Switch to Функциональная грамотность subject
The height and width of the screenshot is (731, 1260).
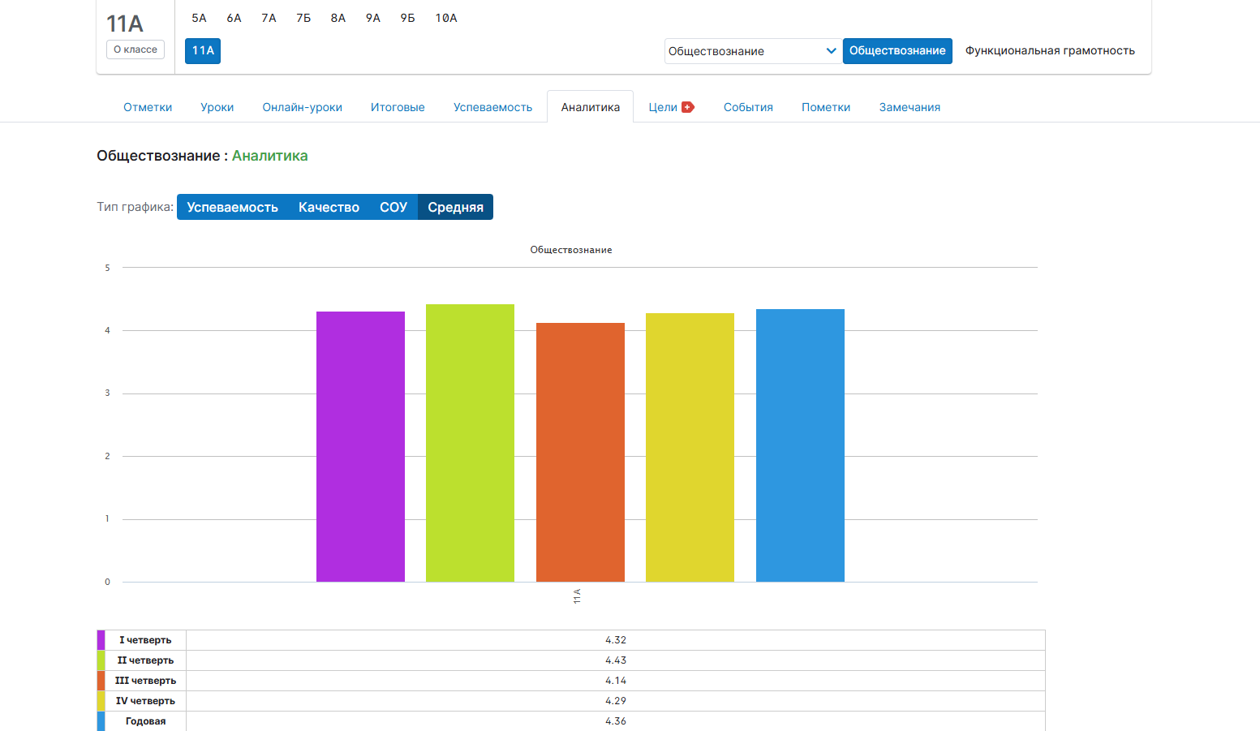(x=1050, y=50)
